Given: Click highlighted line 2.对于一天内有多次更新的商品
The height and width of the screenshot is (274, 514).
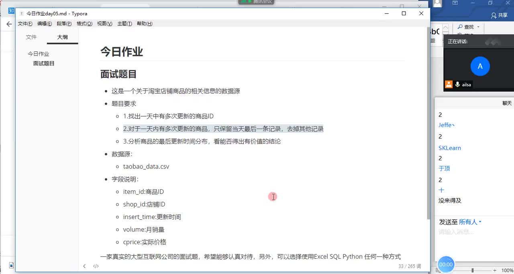Looking at the screenshot, I should click(223, 129).
